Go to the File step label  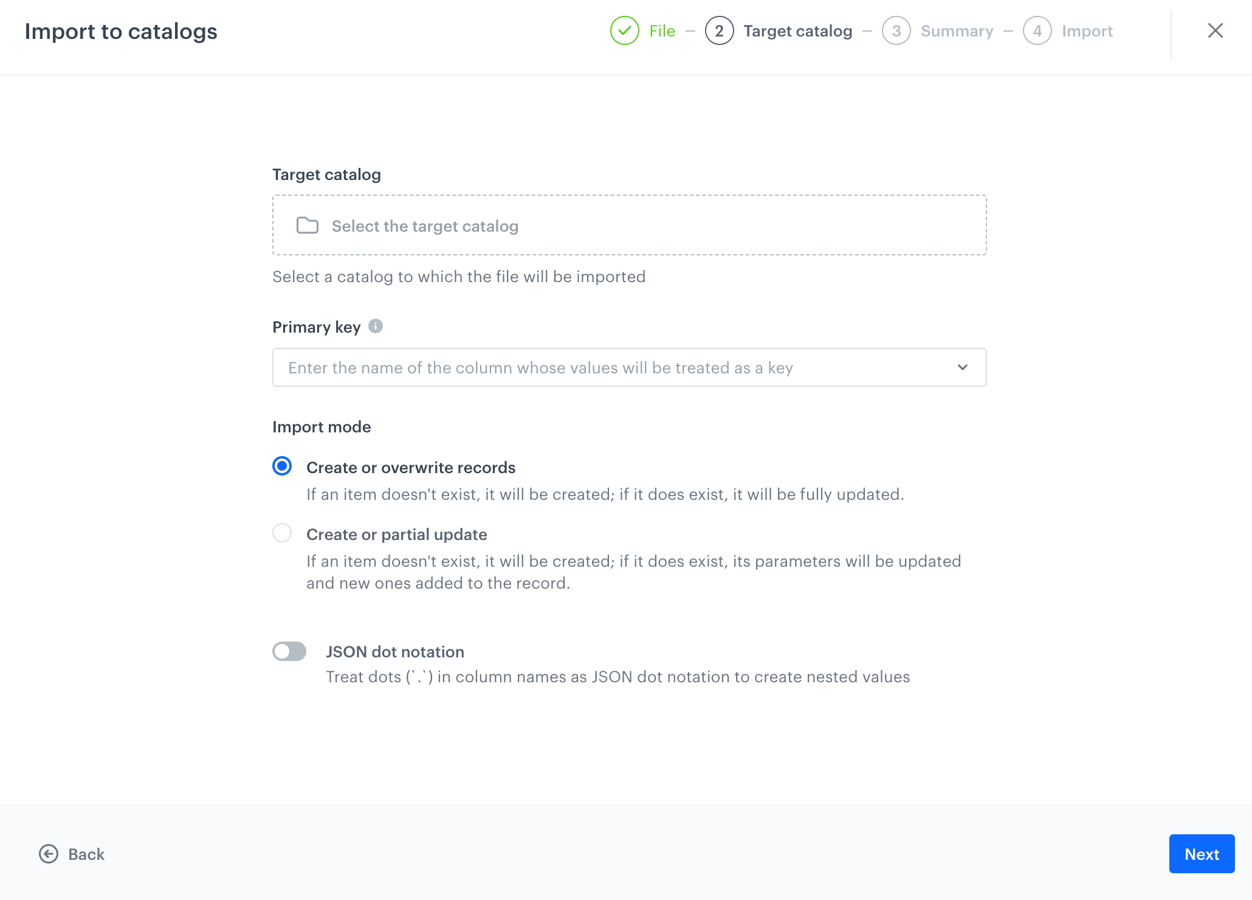pos(662,31)
